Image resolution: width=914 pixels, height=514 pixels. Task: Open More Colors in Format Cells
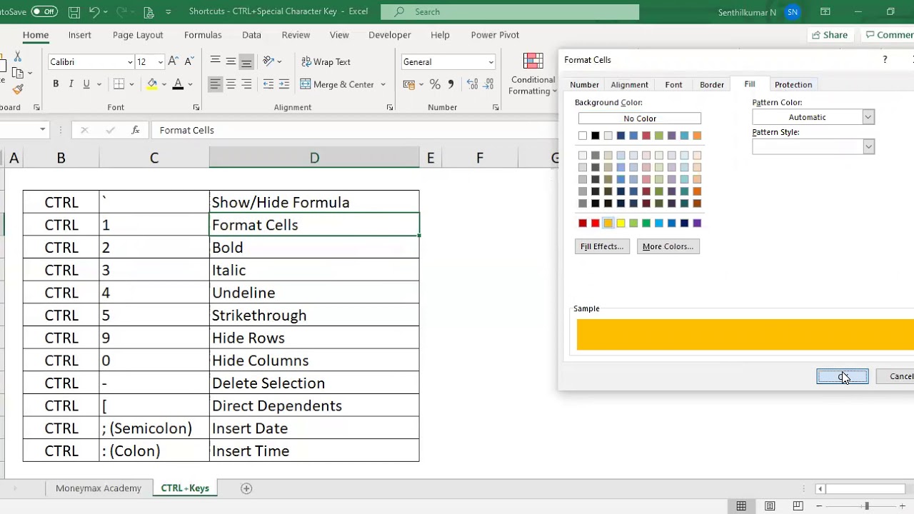point(668,246)
